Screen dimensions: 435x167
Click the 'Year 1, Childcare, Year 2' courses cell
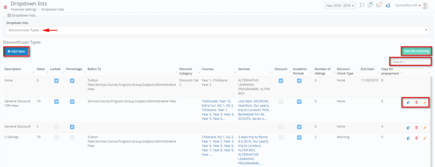(215, 82)
